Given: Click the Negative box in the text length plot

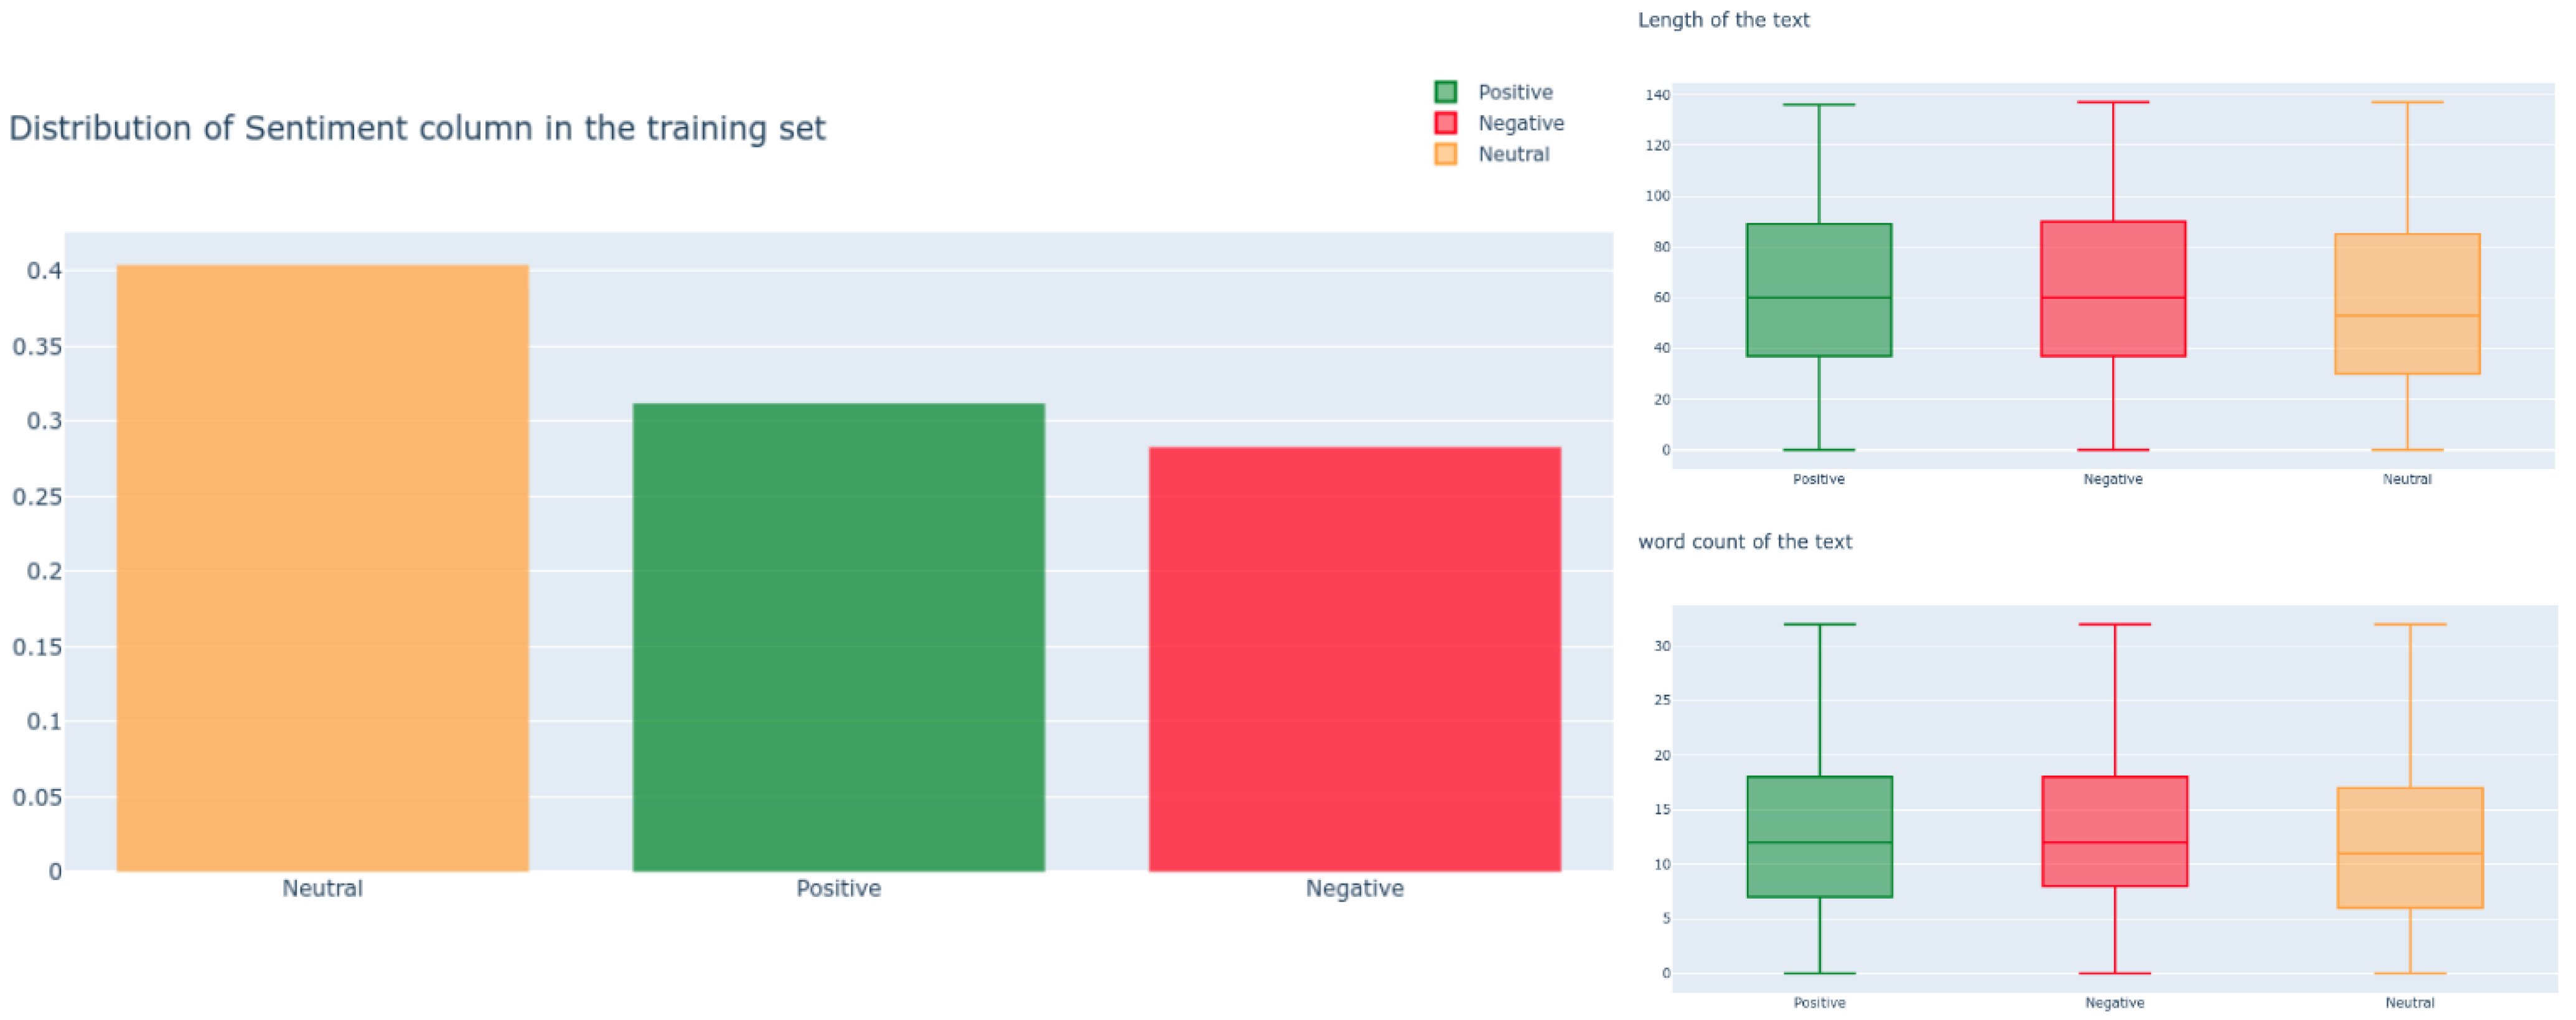Looking at the screenshot, I should coord(2112,289).
